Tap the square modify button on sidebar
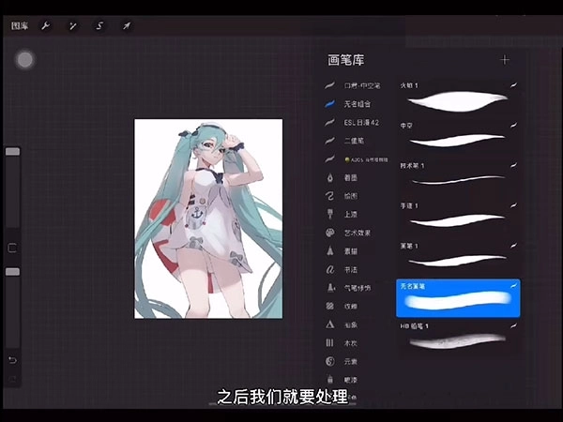The width and height of the screenshot is (563, 422). pos(12,248)
